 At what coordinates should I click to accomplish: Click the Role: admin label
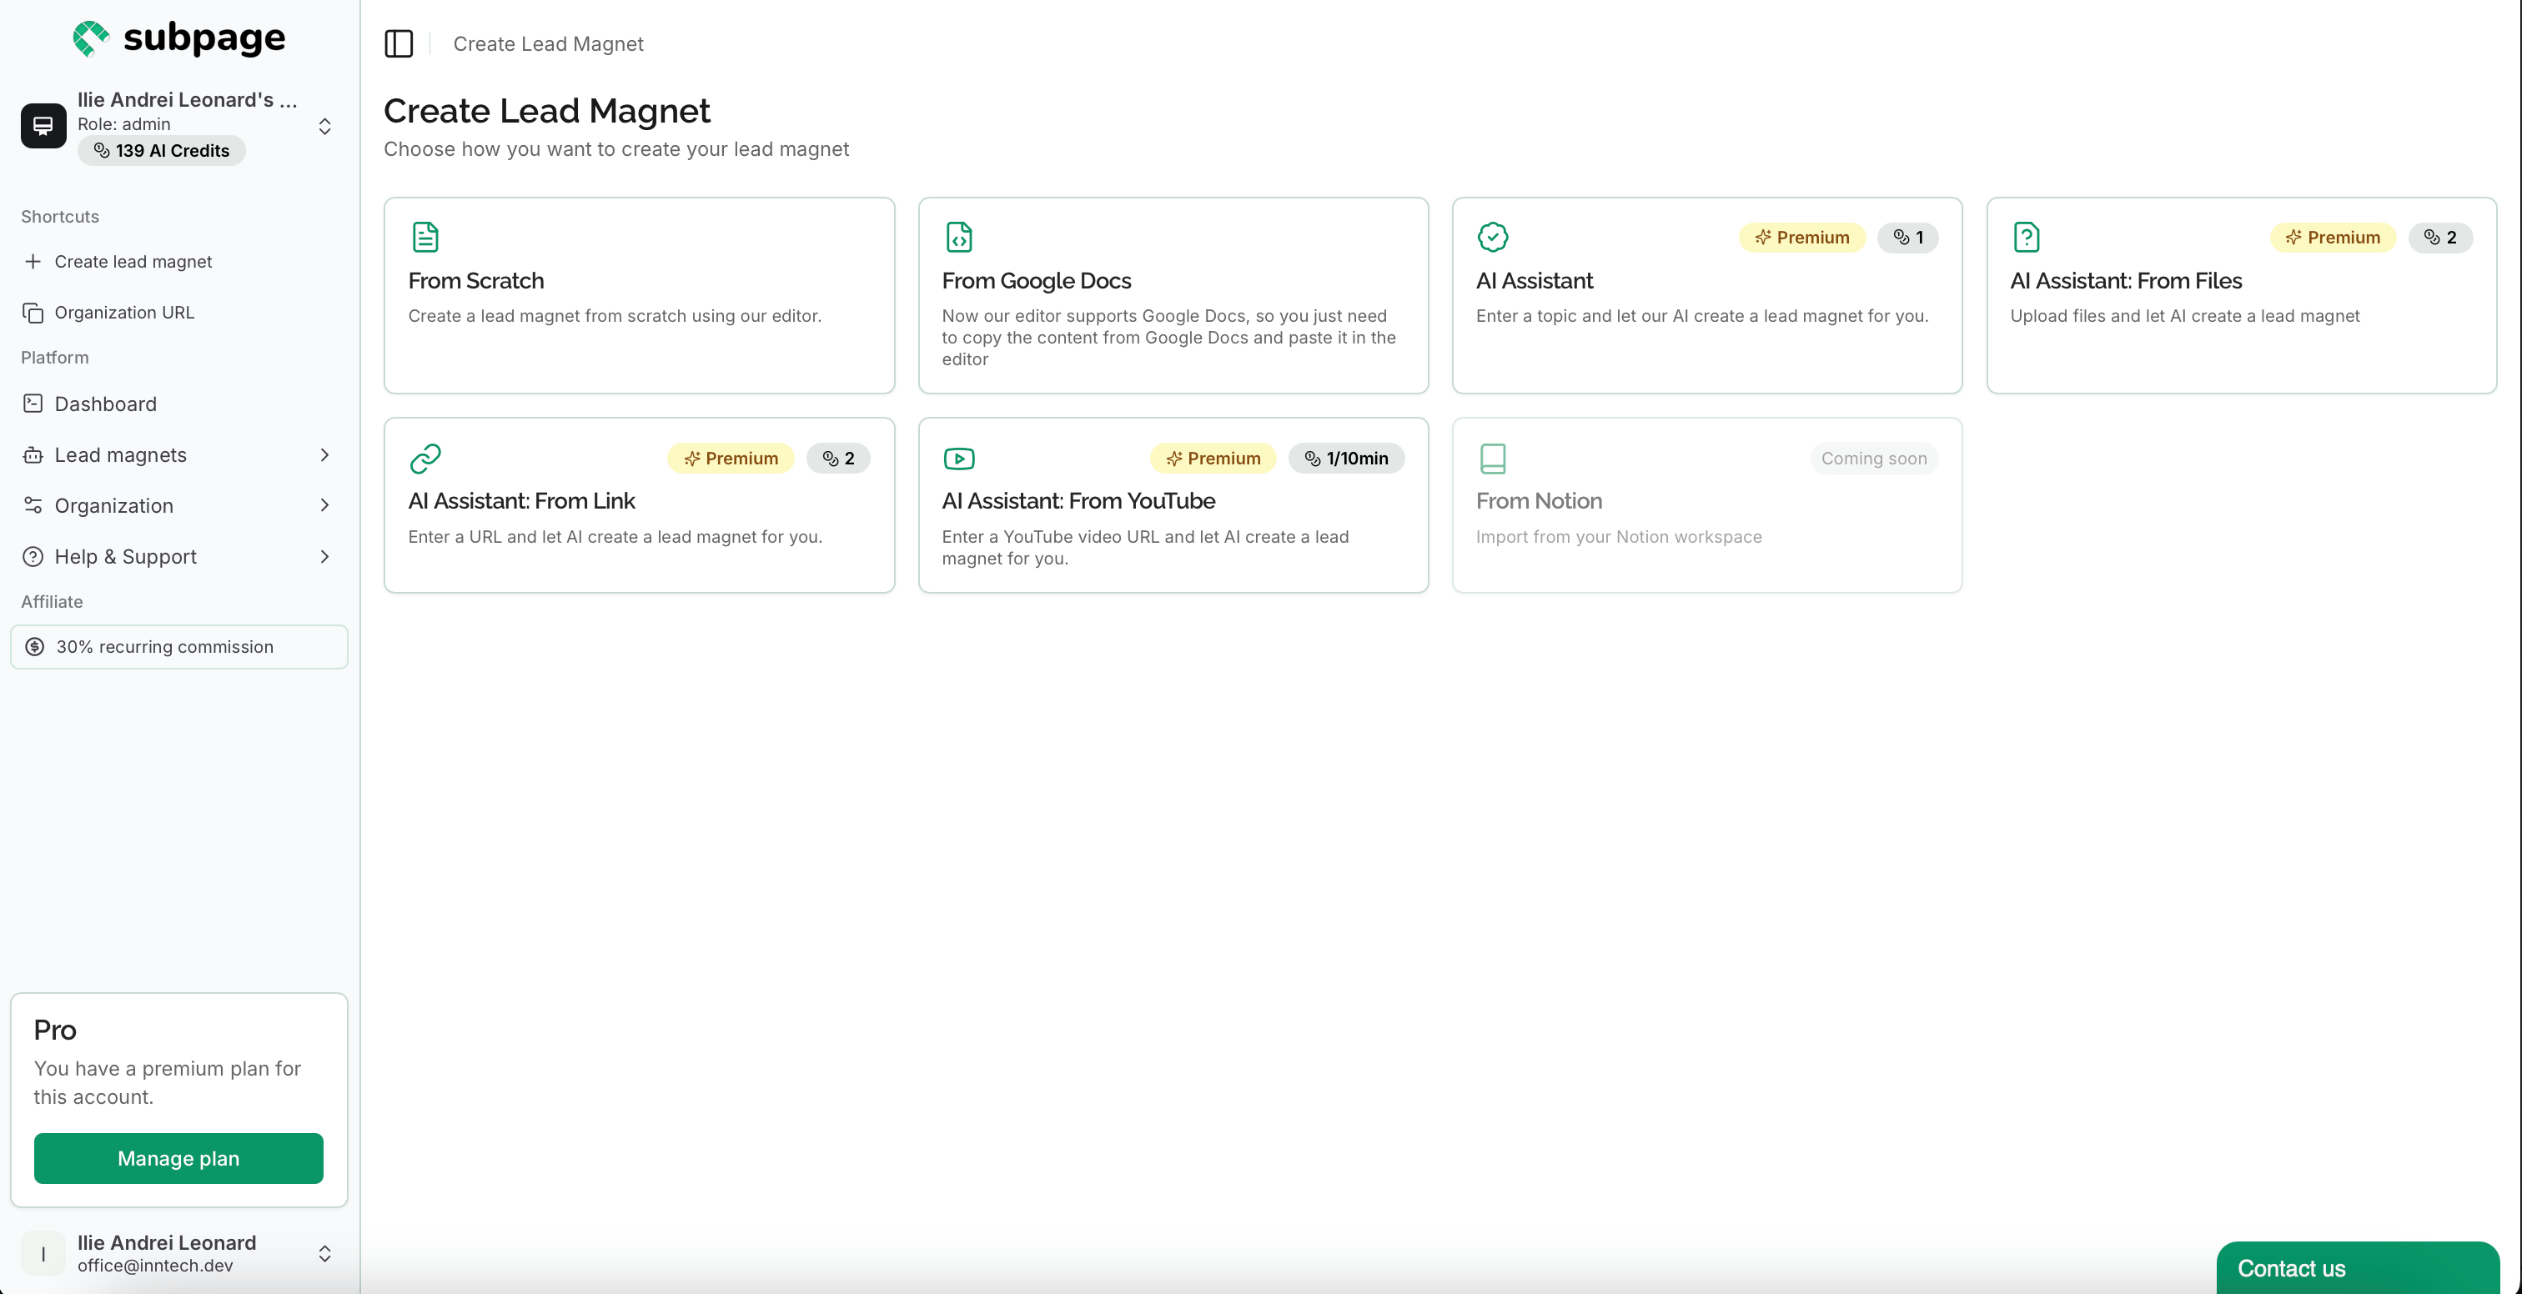point(123,124)
